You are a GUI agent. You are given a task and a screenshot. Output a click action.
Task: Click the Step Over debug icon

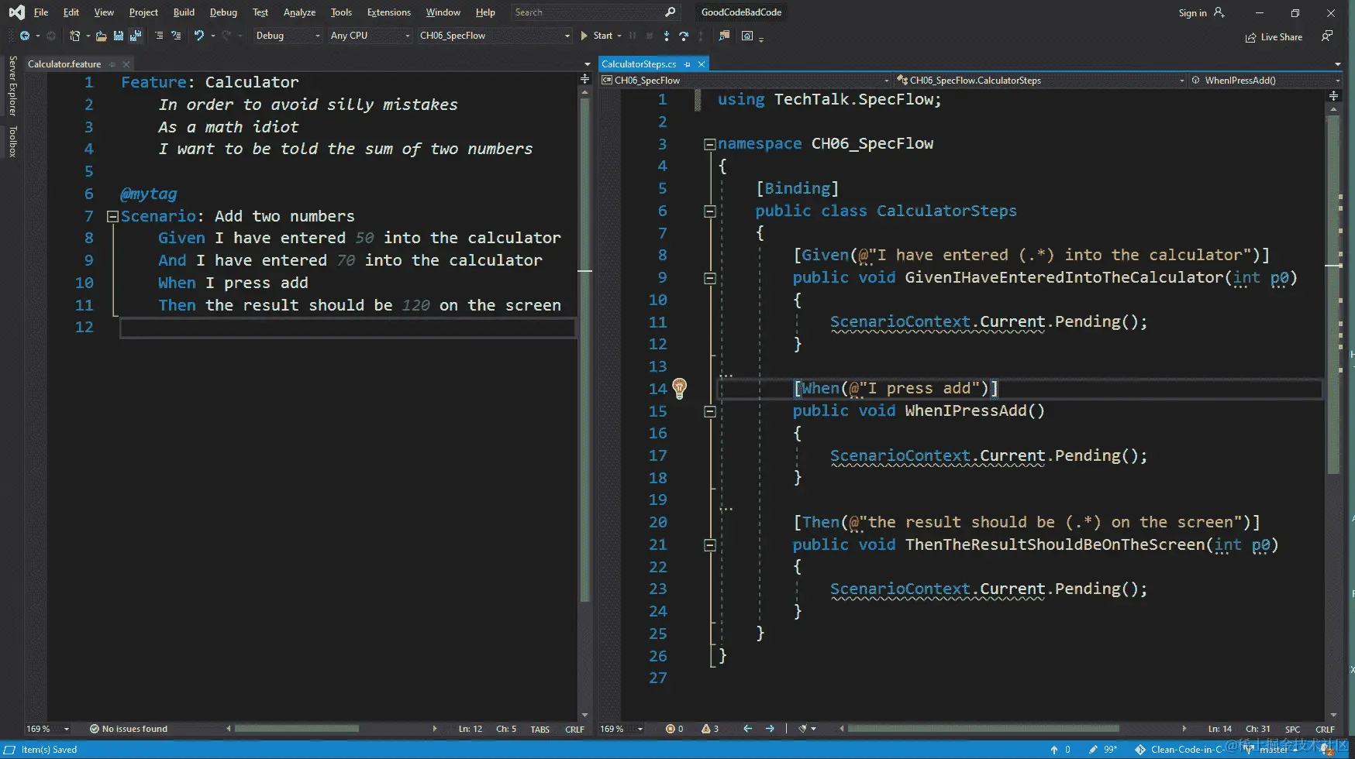(684, 36)
